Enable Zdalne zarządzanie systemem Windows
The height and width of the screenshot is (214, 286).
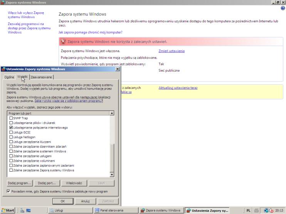[x=11, y=151]
